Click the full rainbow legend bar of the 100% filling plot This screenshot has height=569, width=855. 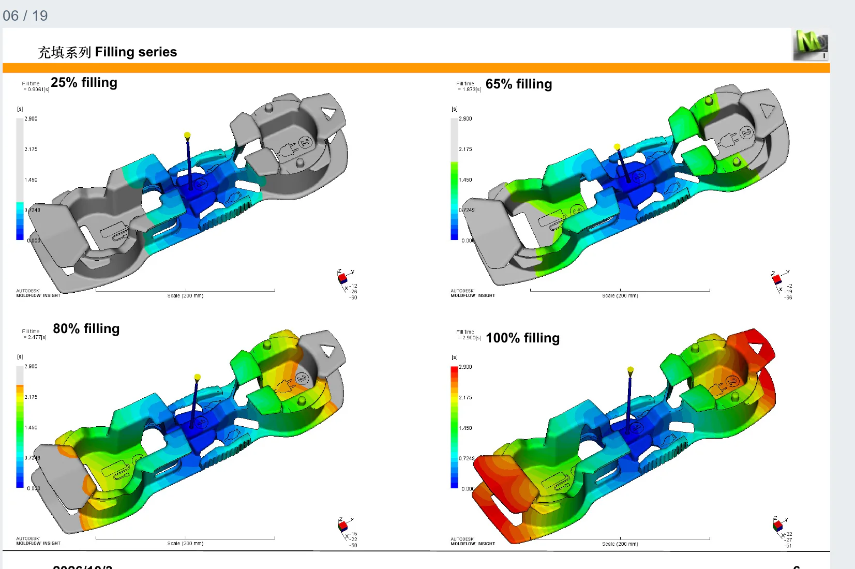click(x=454, y=427)
